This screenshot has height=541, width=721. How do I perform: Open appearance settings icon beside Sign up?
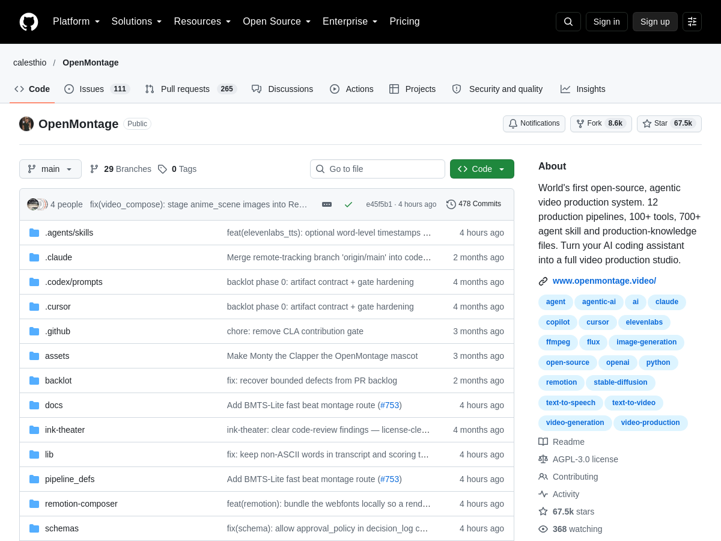(692, 22)
